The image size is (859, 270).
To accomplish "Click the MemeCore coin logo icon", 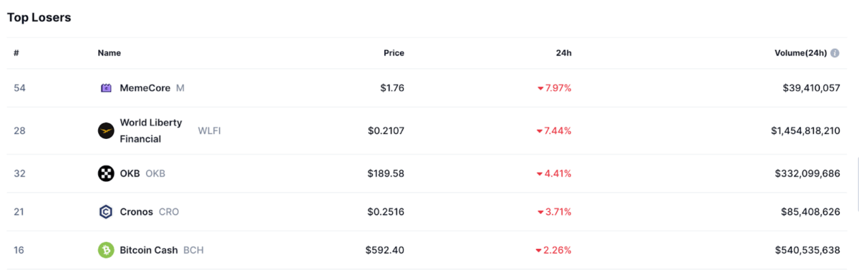I will (x=106, y=88).
